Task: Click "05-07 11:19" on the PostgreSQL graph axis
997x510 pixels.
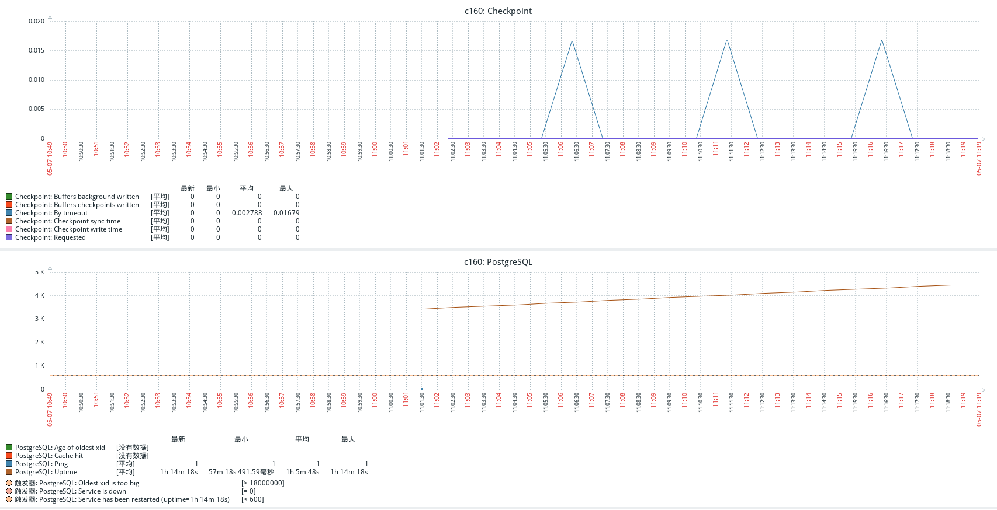Action: [x=979, y=410]
